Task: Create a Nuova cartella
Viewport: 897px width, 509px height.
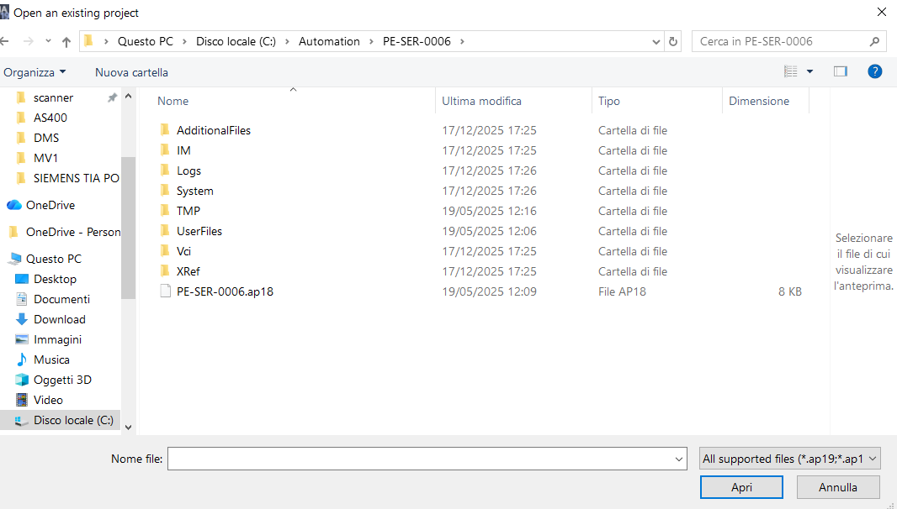Action: point(131,72)
